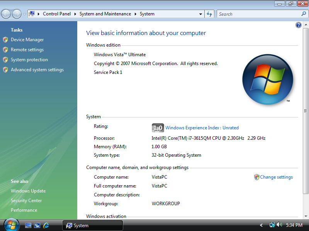Click shield icon next to Change settings
The height and width of the screenshot is (231, 309).
coord(256,177)
